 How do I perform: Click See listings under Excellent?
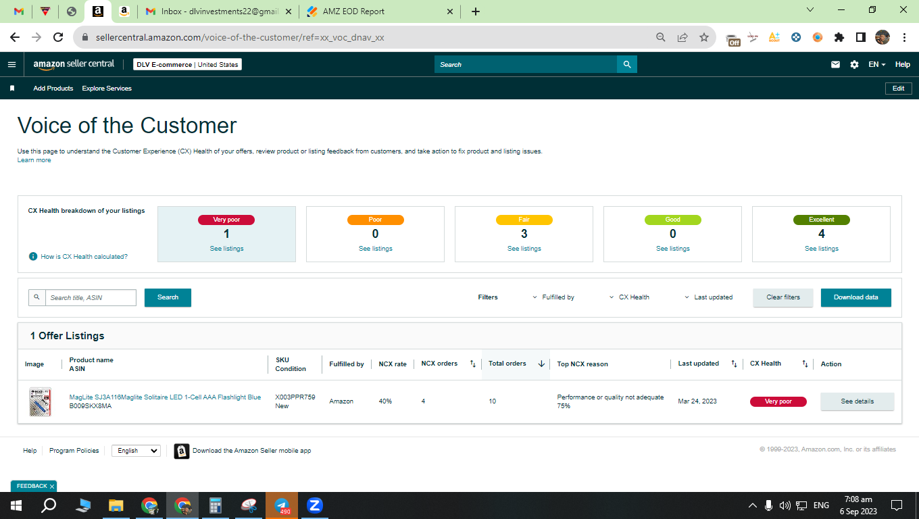(x=822, y=249)
